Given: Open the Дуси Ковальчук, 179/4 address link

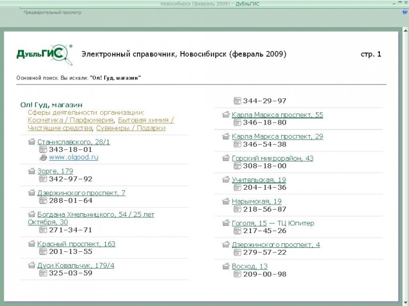Looking at the screenshot, I should [76, 266].
